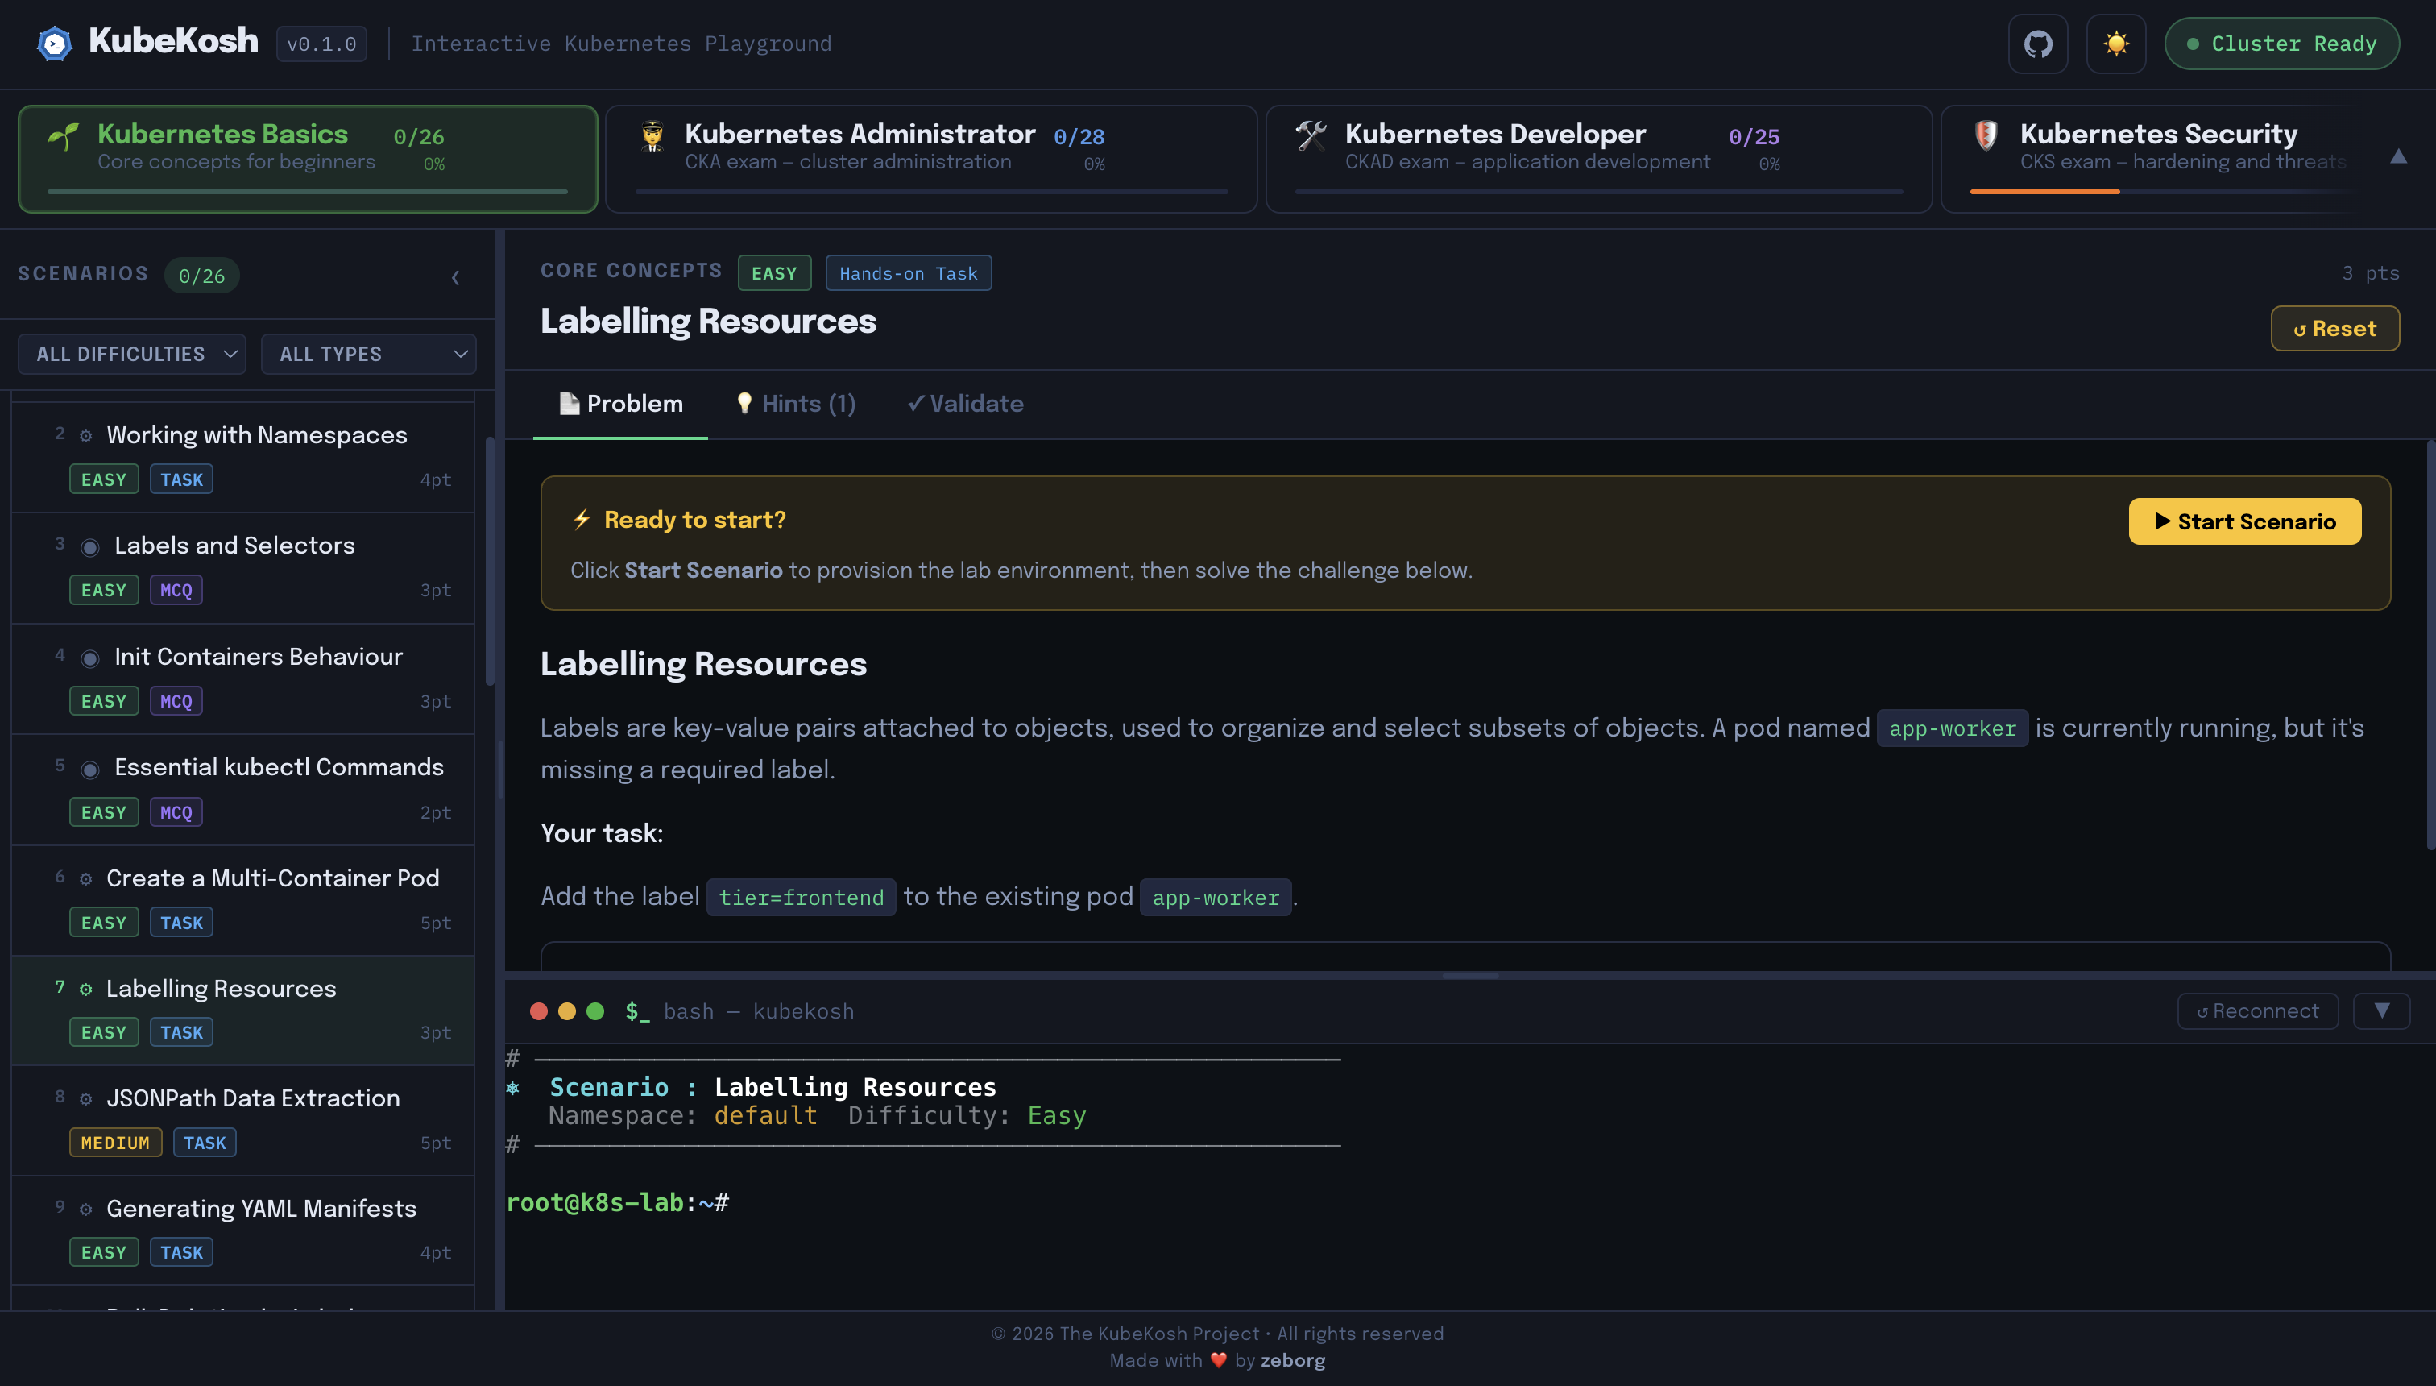Open the Essential kubectl Commands scenario
Image resolution: width=2436 pixels, height=1386 pixels.
pyautogui.click(x=242, y=789)
